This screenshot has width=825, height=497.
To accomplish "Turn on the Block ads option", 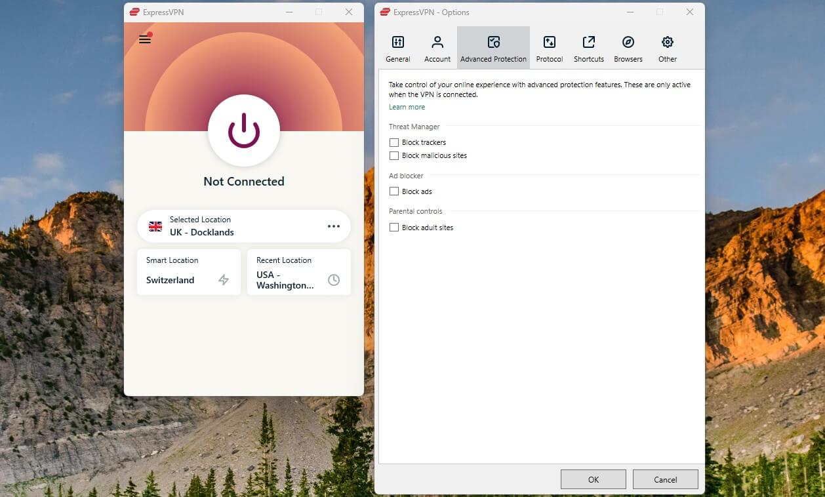I will coord(393,191).
